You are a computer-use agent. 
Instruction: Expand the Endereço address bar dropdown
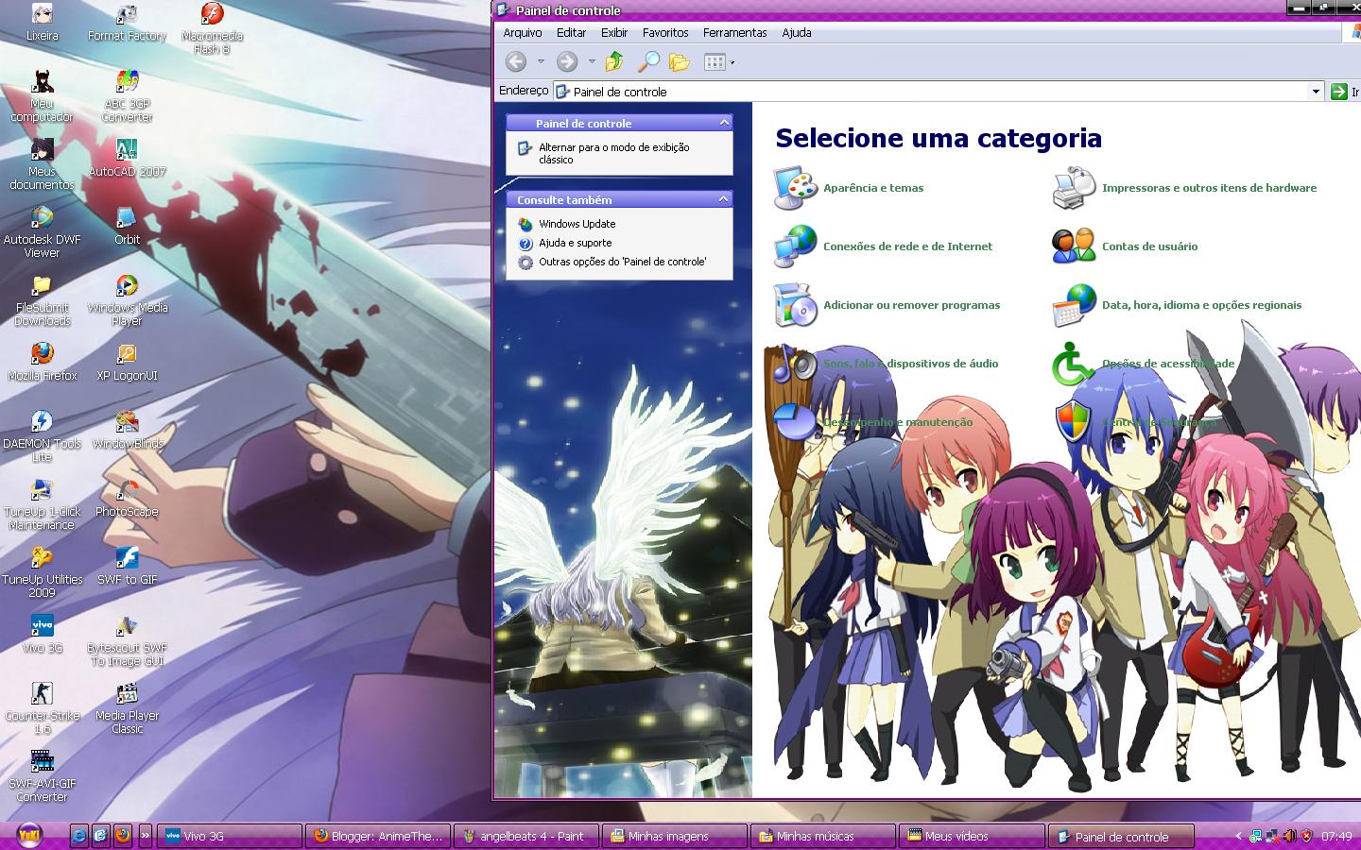(x=1316, y=92)
